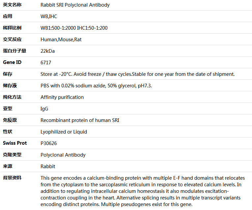This screenshot has width=252, height=210.
Task: Click the PBS with sodium azide buffer text
Action: pyautogui.click(x=96, y=86)
